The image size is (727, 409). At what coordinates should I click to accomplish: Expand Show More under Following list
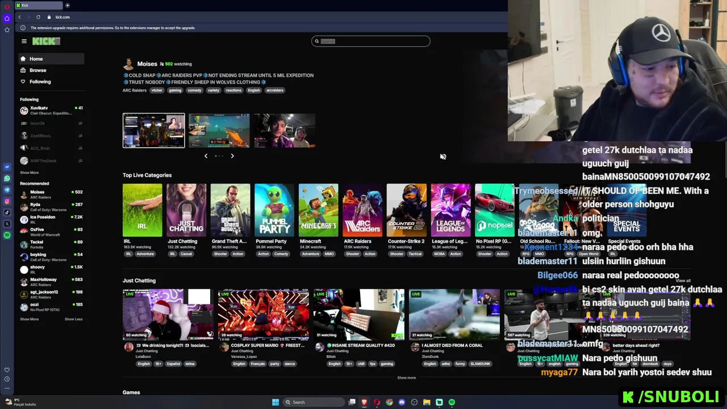tap(30, 173)
